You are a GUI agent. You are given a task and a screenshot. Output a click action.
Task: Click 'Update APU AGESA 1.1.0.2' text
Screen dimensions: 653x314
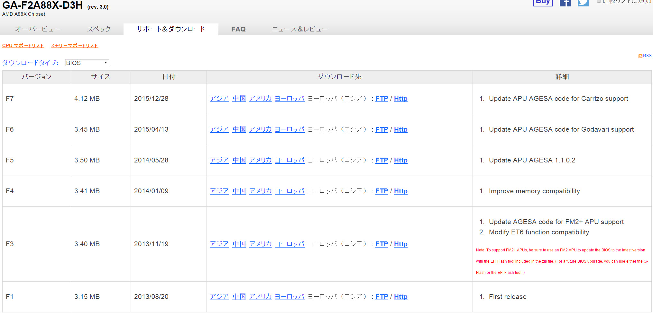(x=532, y=160)
